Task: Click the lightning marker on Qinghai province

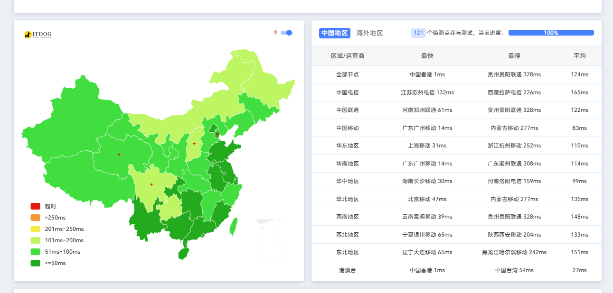Action: (x=119, y=155)
